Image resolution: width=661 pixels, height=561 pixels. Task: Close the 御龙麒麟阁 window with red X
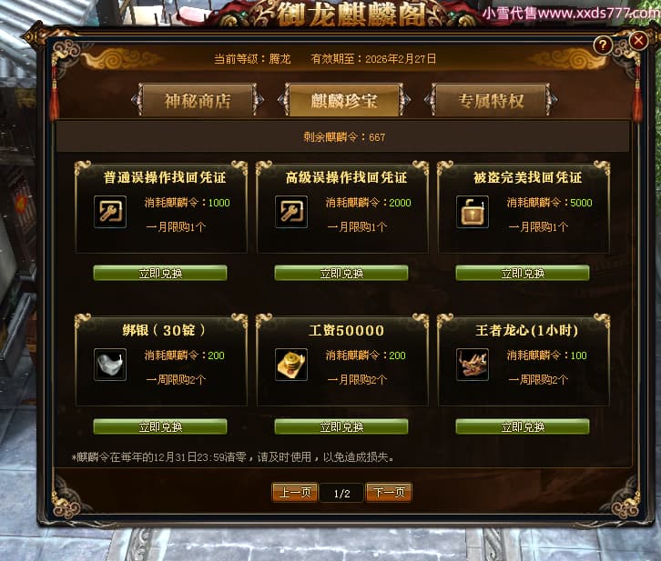(638, 41)
